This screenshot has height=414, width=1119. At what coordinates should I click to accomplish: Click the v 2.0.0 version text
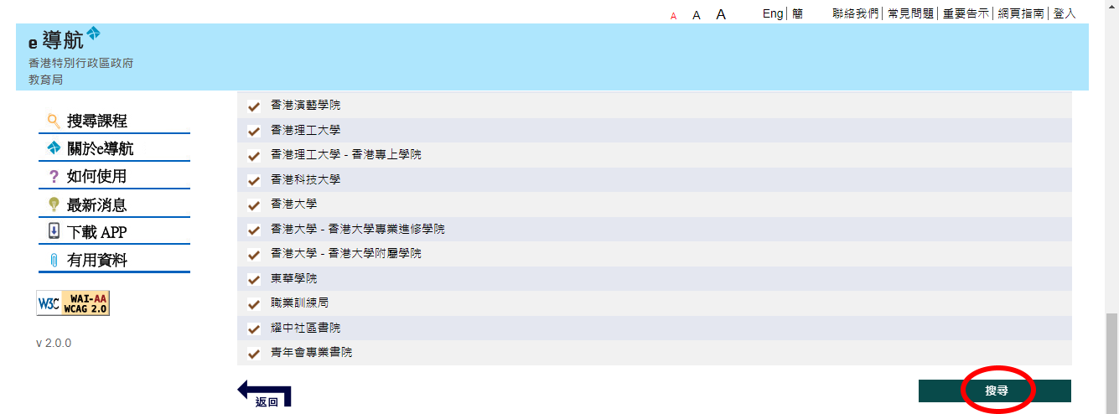click(x=54, y=344)
